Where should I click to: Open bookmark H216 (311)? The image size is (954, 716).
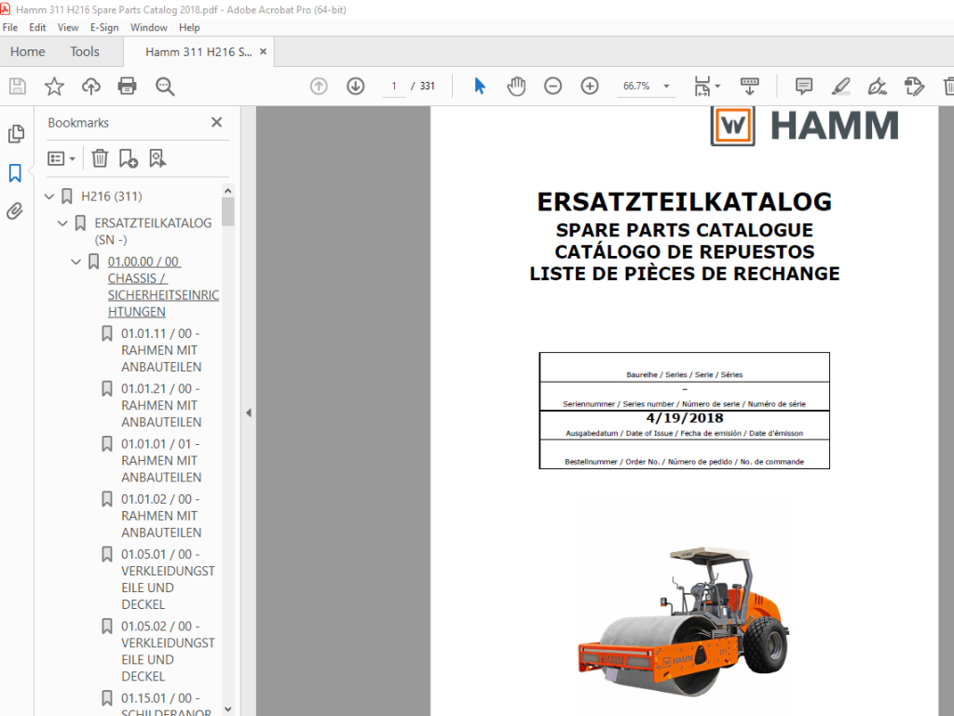[112, 196]
